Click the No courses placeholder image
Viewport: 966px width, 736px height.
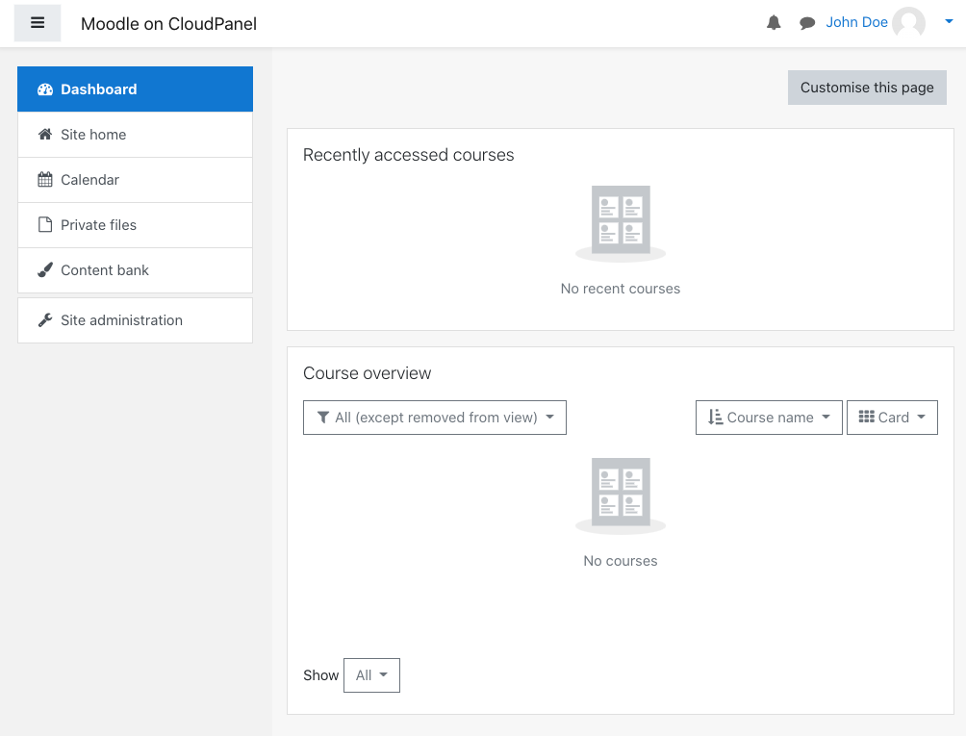621,495
